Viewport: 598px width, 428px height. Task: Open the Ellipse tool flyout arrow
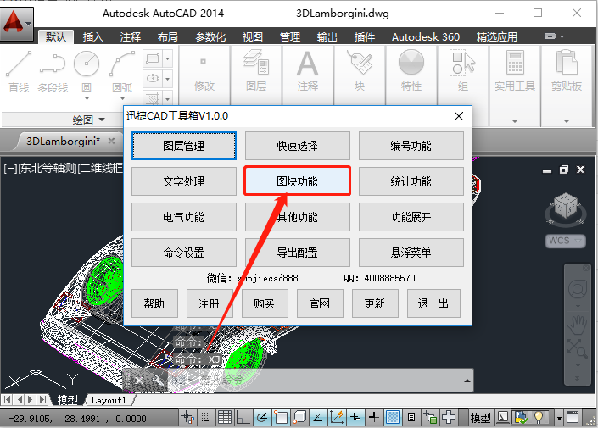coord(168,79)
